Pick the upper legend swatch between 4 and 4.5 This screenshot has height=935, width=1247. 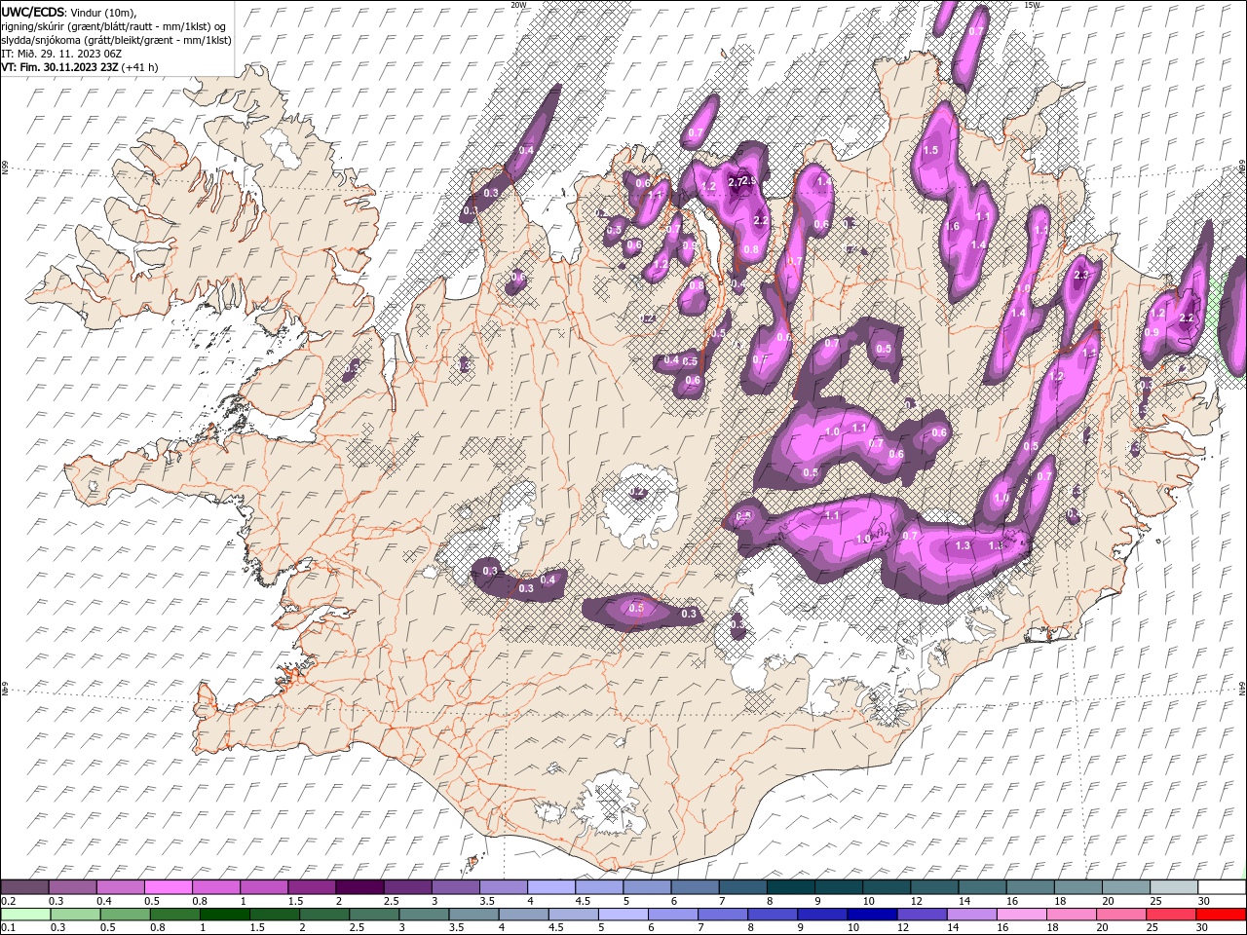tap(550, 887)
